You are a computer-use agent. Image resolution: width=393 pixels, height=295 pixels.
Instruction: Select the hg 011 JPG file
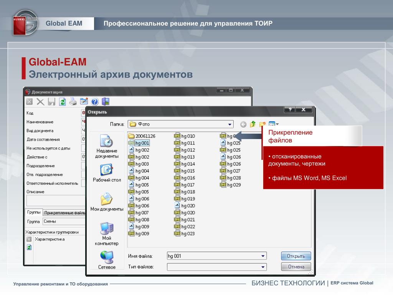(185, 143)
